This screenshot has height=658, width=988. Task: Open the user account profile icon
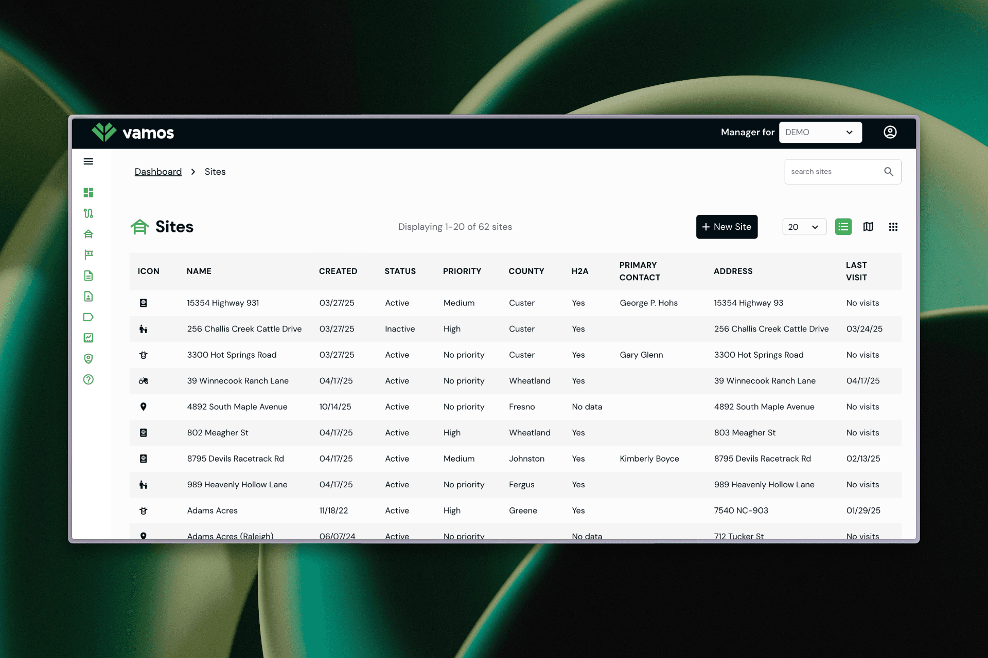[x=890, y=132]
